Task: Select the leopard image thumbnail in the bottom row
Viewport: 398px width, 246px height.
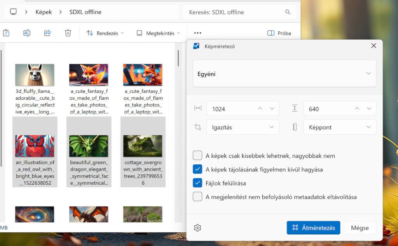Action: 143,214
